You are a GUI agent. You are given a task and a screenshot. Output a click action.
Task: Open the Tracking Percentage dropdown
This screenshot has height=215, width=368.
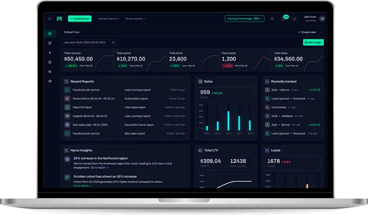pos(244,18)
